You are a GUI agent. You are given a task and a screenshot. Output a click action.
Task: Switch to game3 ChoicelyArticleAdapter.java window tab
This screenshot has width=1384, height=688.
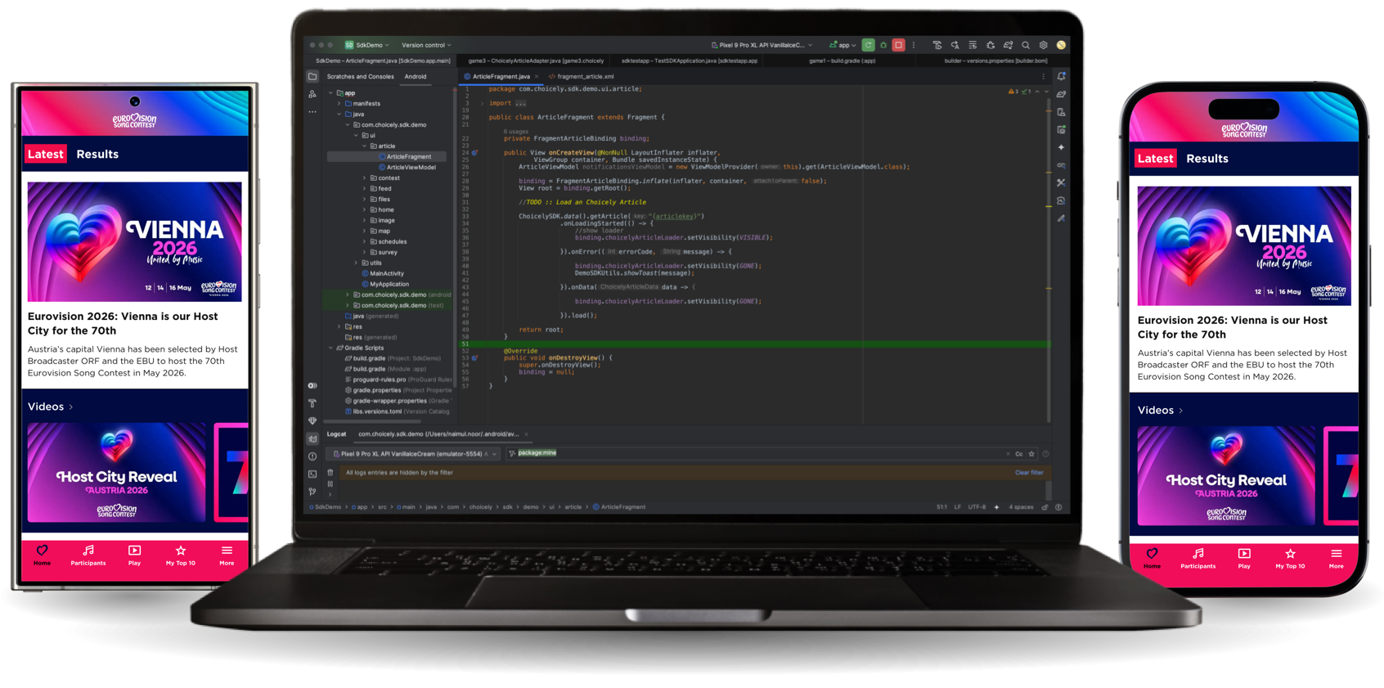[x=536, y=61]
